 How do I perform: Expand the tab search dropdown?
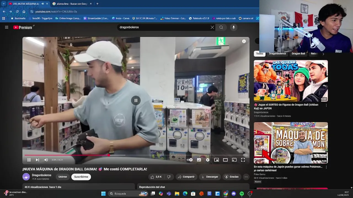point(4,4)
